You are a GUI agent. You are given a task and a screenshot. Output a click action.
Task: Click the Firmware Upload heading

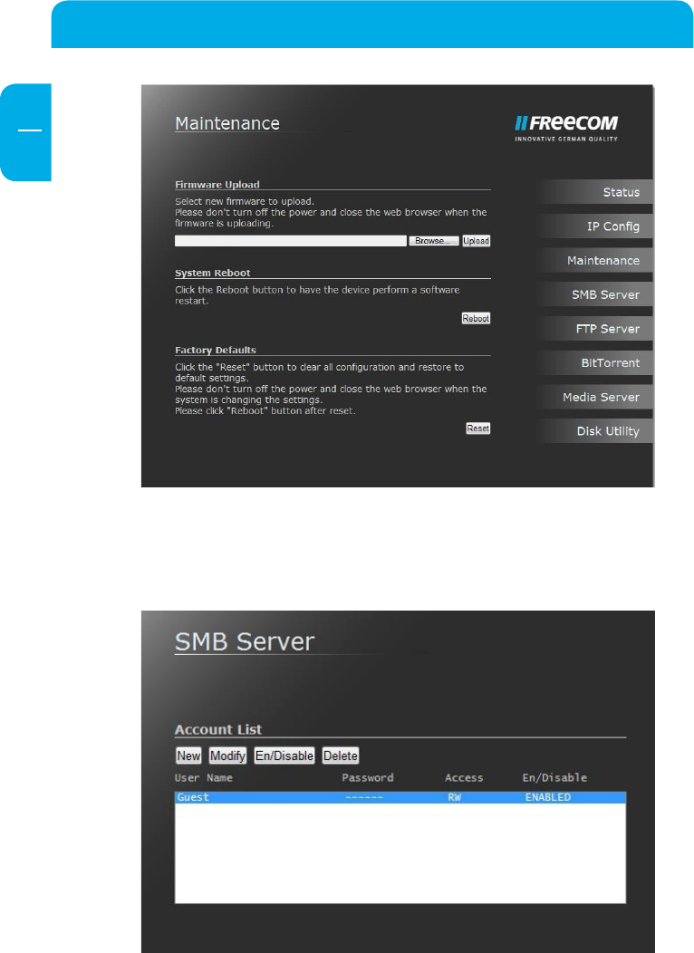pyautogui.click(x=217, y=185)
